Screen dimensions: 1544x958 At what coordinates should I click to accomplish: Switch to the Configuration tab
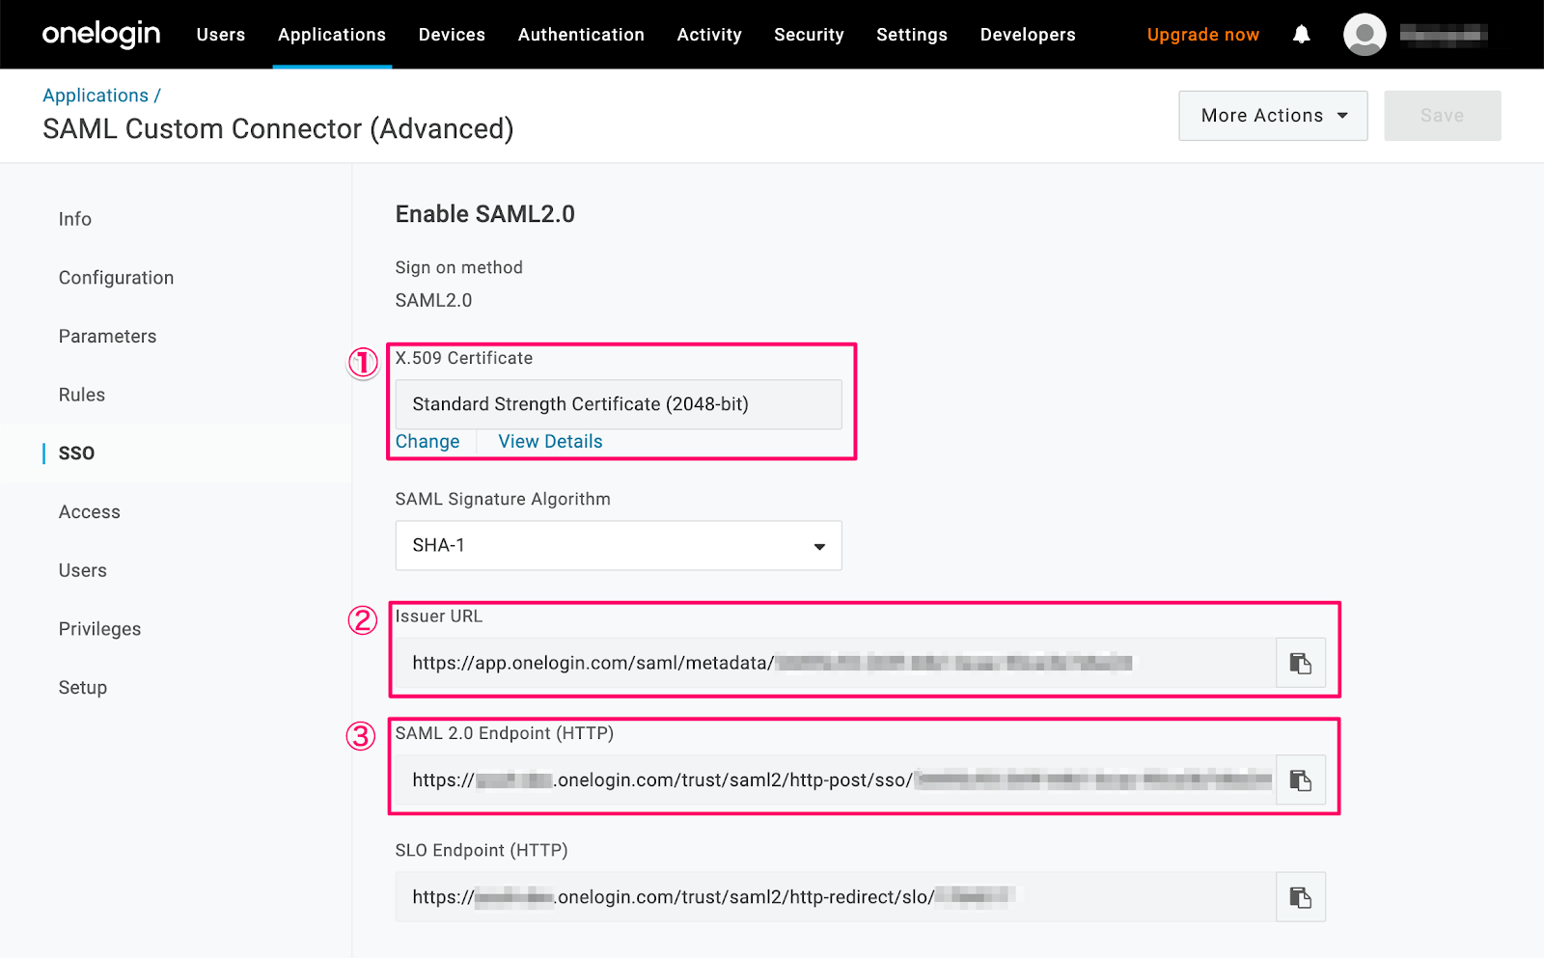pyautogui.click(x=116, y=278)
